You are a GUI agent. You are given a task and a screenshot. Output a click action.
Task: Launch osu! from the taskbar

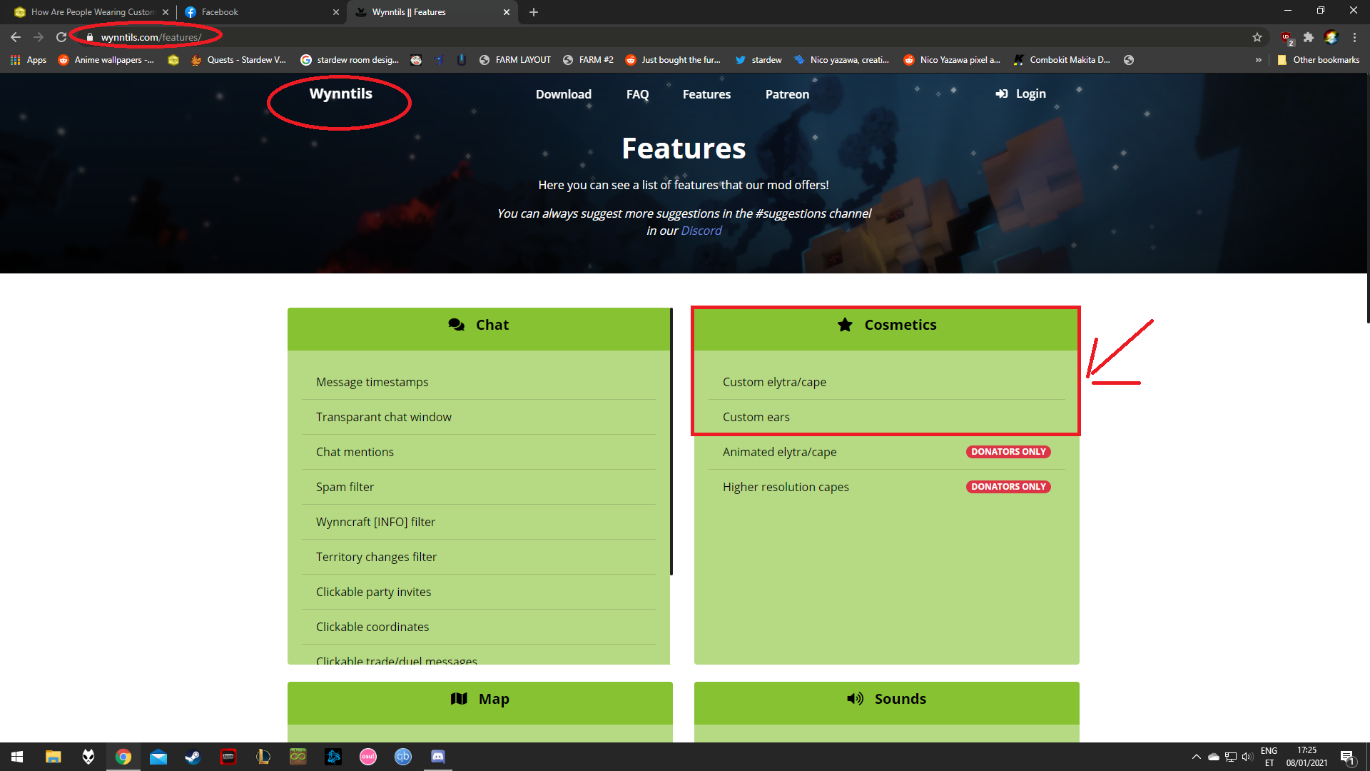367,756
